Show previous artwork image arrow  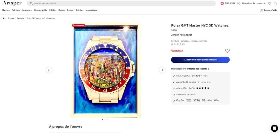point(49,70)
